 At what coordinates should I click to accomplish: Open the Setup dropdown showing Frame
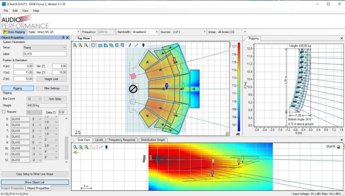click(x=44, y=48)
